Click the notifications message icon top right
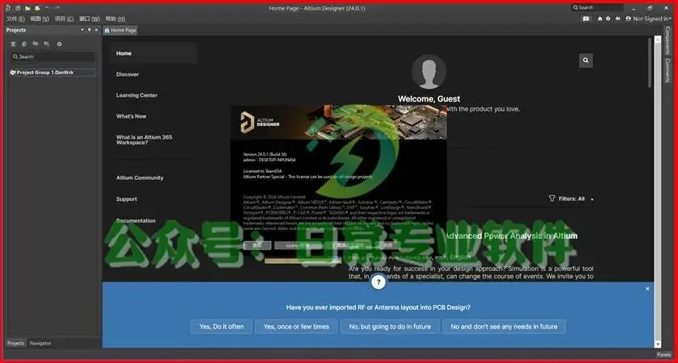Screen dimensions: 678x363 point(586,19)
